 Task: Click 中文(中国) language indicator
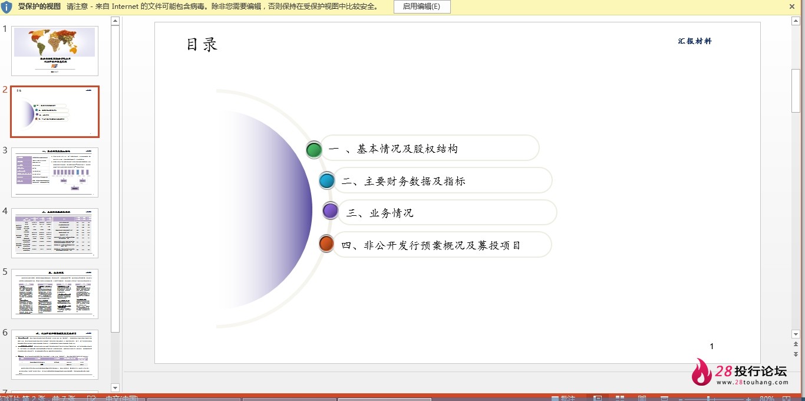click(121, 399)
